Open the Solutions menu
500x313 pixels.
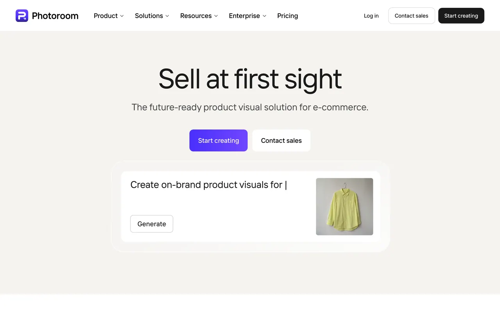pos(152,16)
